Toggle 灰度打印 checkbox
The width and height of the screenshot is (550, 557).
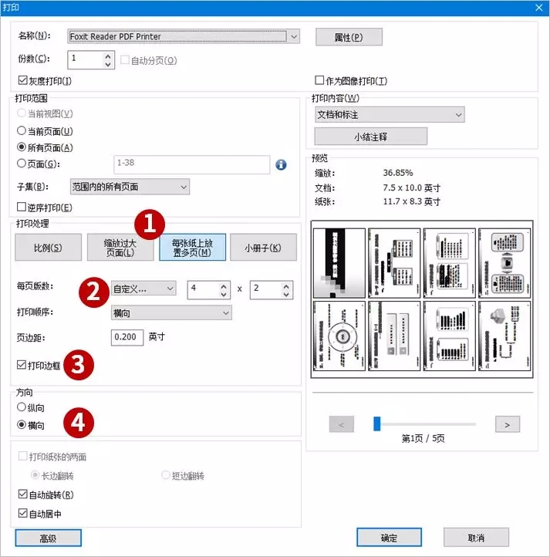coord(22,80)
